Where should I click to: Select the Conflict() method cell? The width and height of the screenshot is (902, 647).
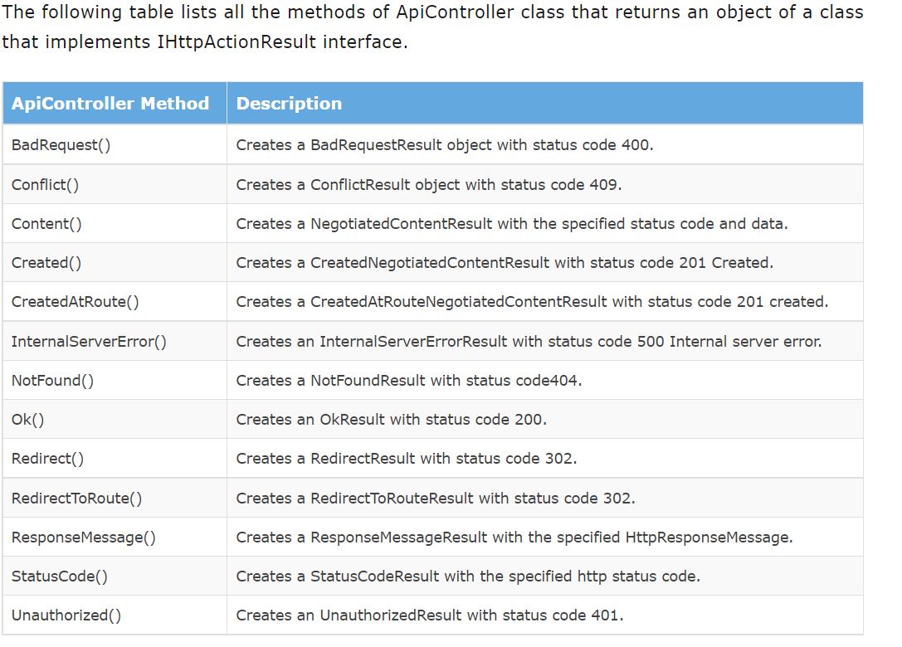point(46,184)
